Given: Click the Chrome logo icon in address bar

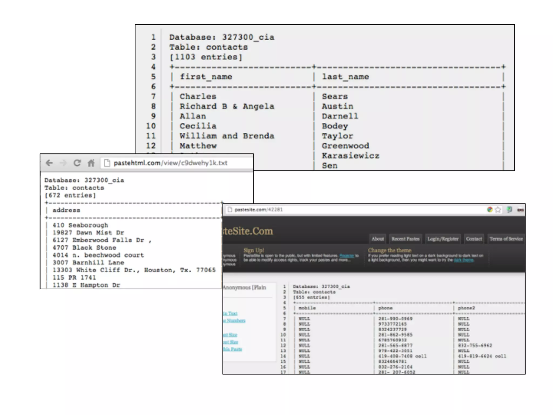Looking at the screenshot, I should (x=490, y=210).
